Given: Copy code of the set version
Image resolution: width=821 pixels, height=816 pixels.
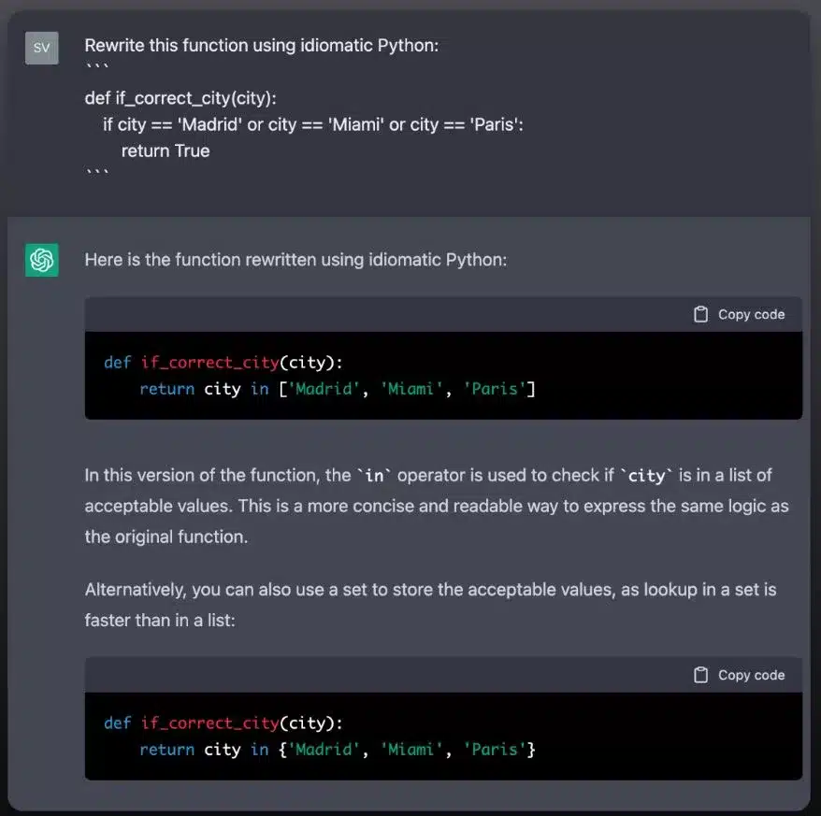Looking at the screenshot, I should [740, 675].
